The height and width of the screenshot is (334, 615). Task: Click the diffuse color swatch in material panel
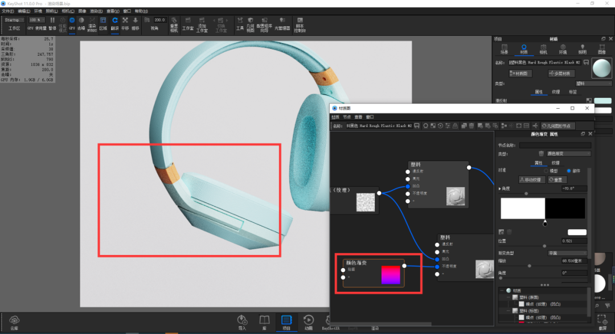tap(603, 101)
